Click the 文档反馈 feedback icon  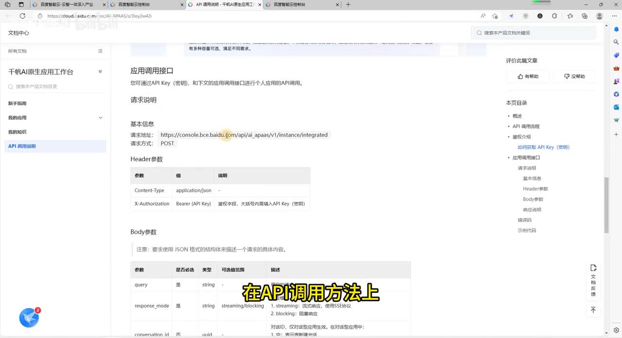[593, 281]
